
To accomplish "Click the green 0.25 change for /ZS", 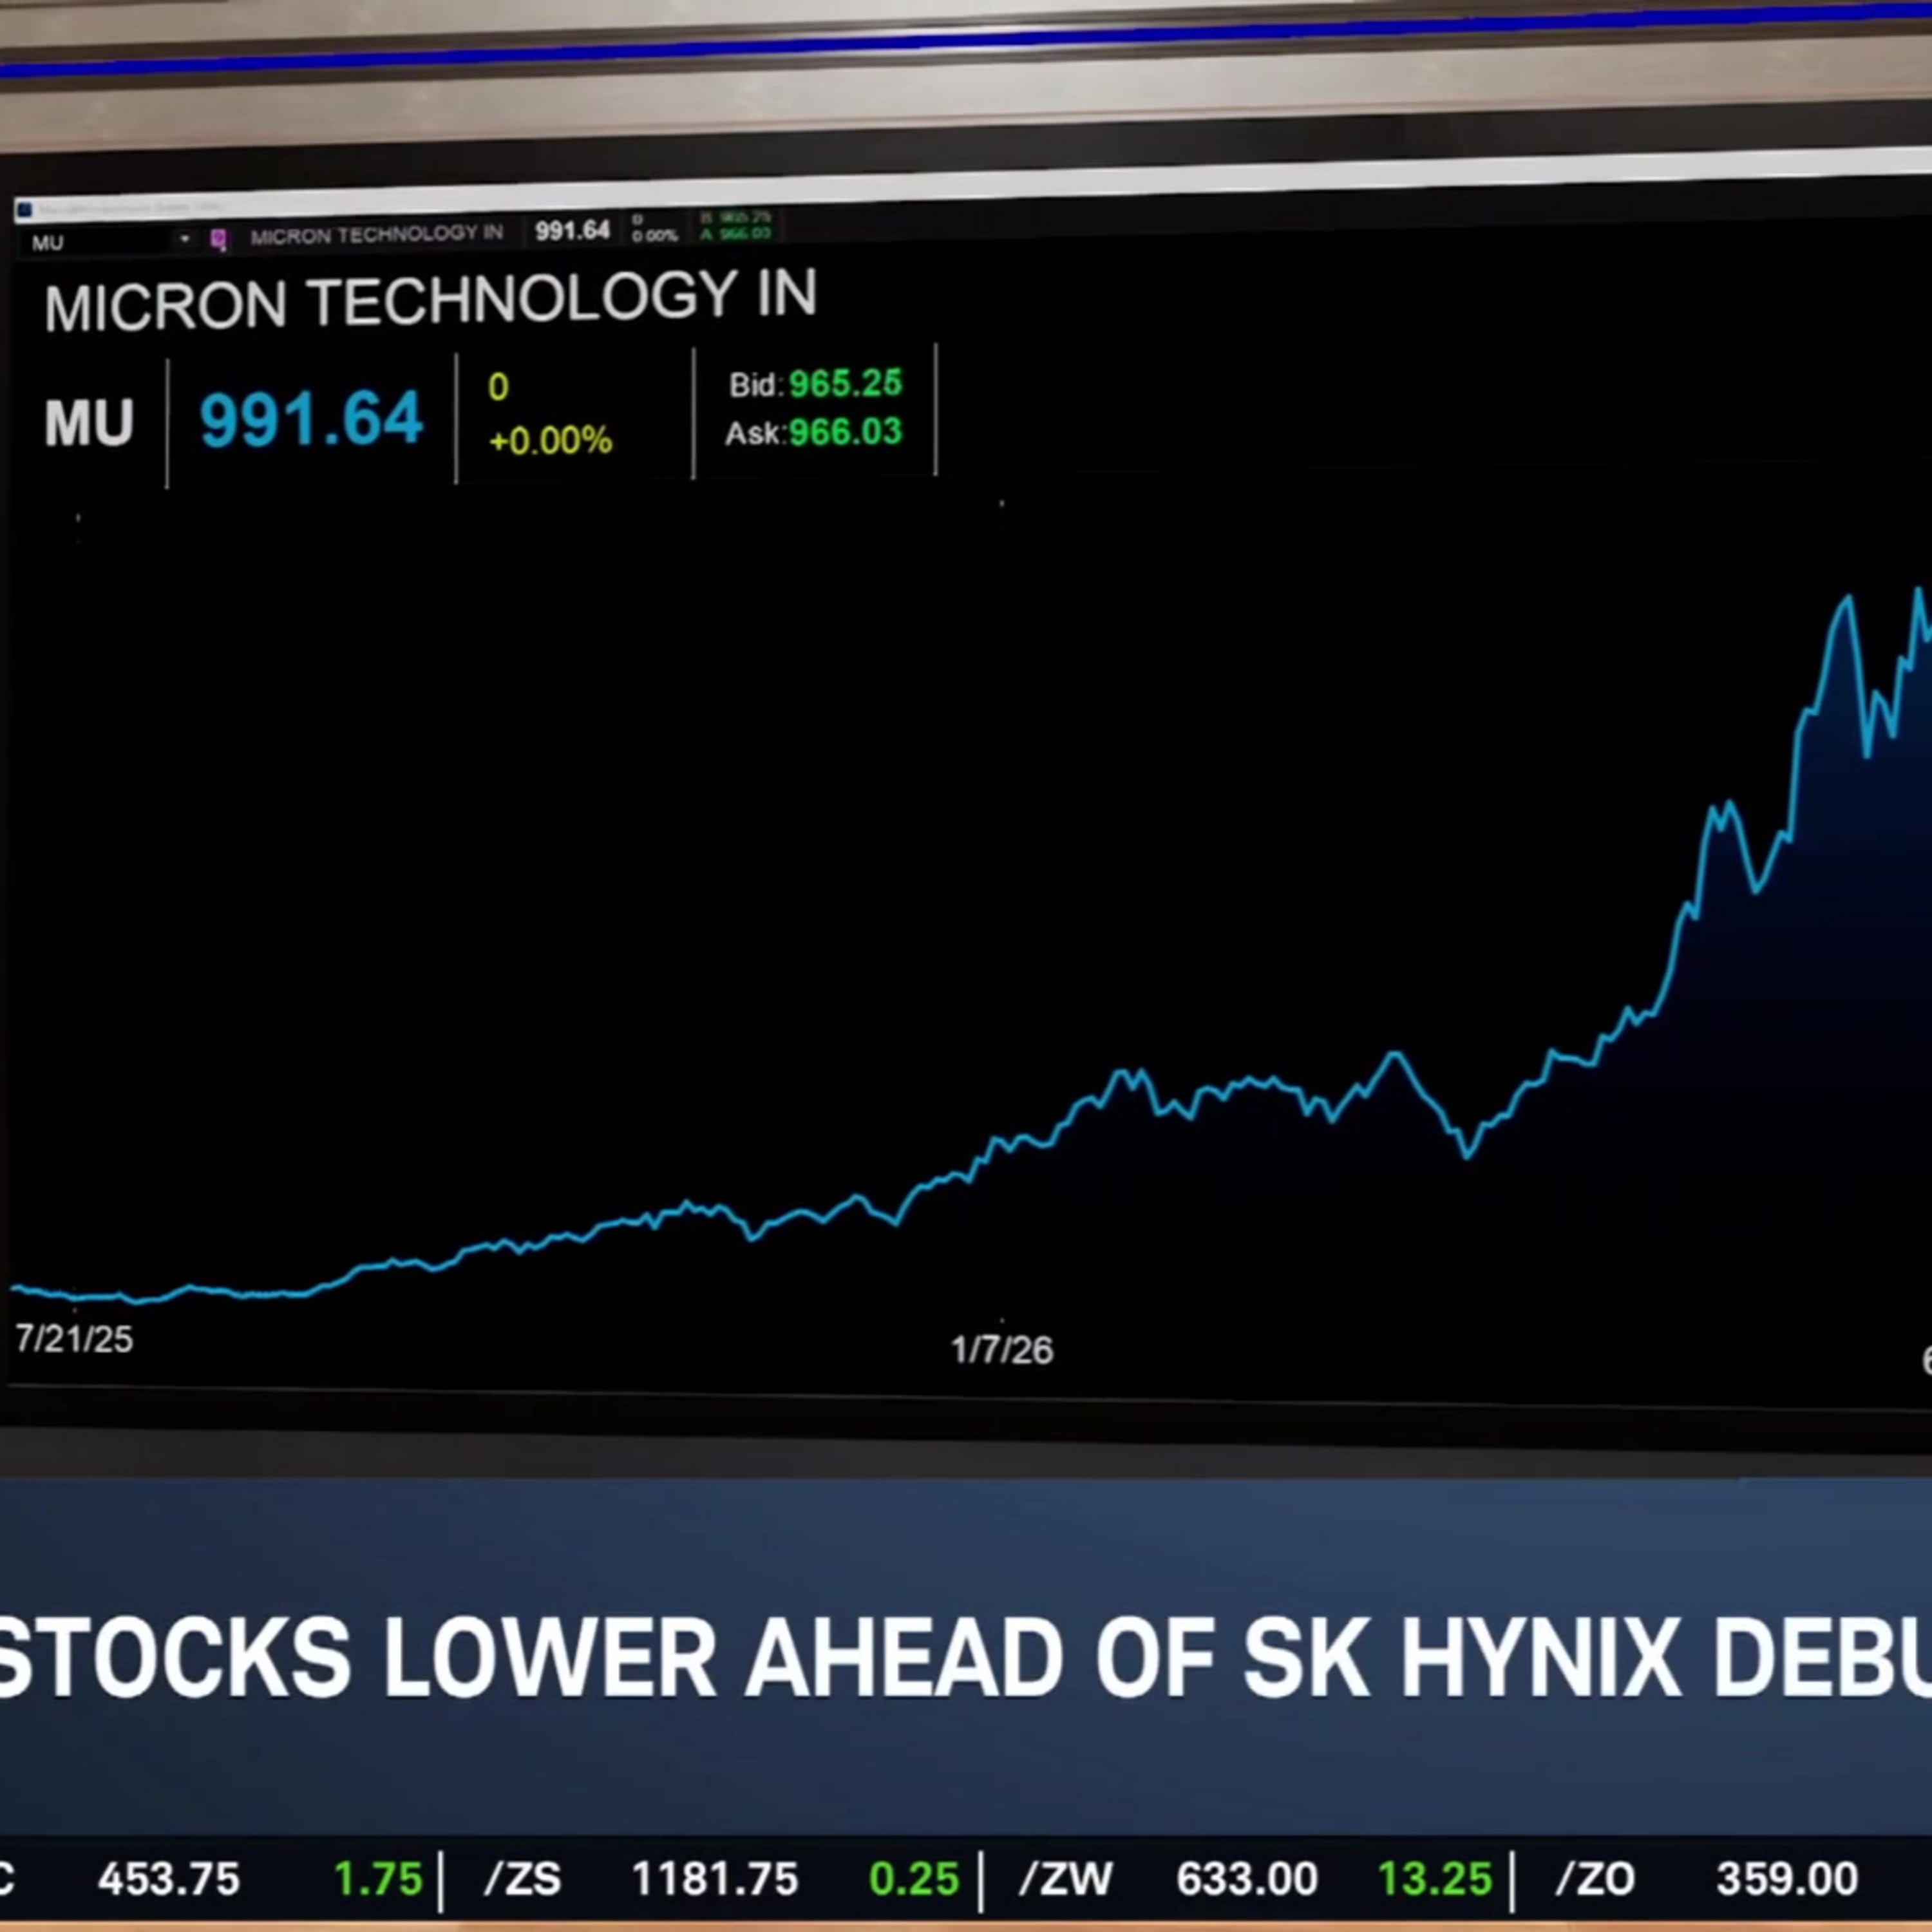I will 914,1879.
